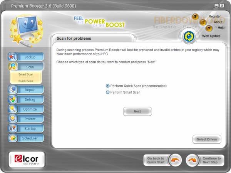Click the Register dollar coin icon
Image resolution: width=231 pixels, height=173 pixels.
(195, 16)
